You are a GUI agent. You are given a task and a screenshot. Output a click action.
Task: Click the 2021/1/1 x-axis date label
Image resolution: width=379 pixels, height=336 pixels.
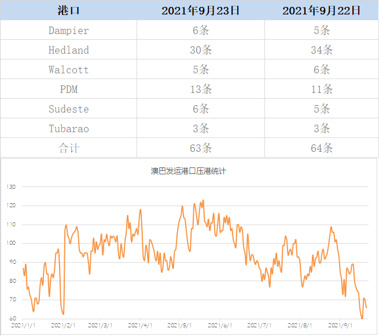click(x=23, y=326)
